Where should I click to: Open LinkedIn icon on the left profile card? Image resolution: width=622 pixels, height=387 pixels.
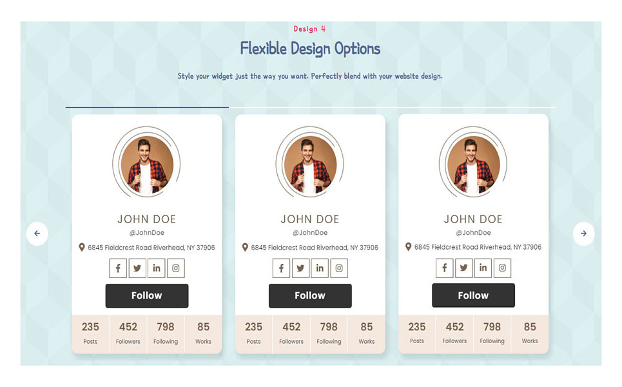point(157,268)
